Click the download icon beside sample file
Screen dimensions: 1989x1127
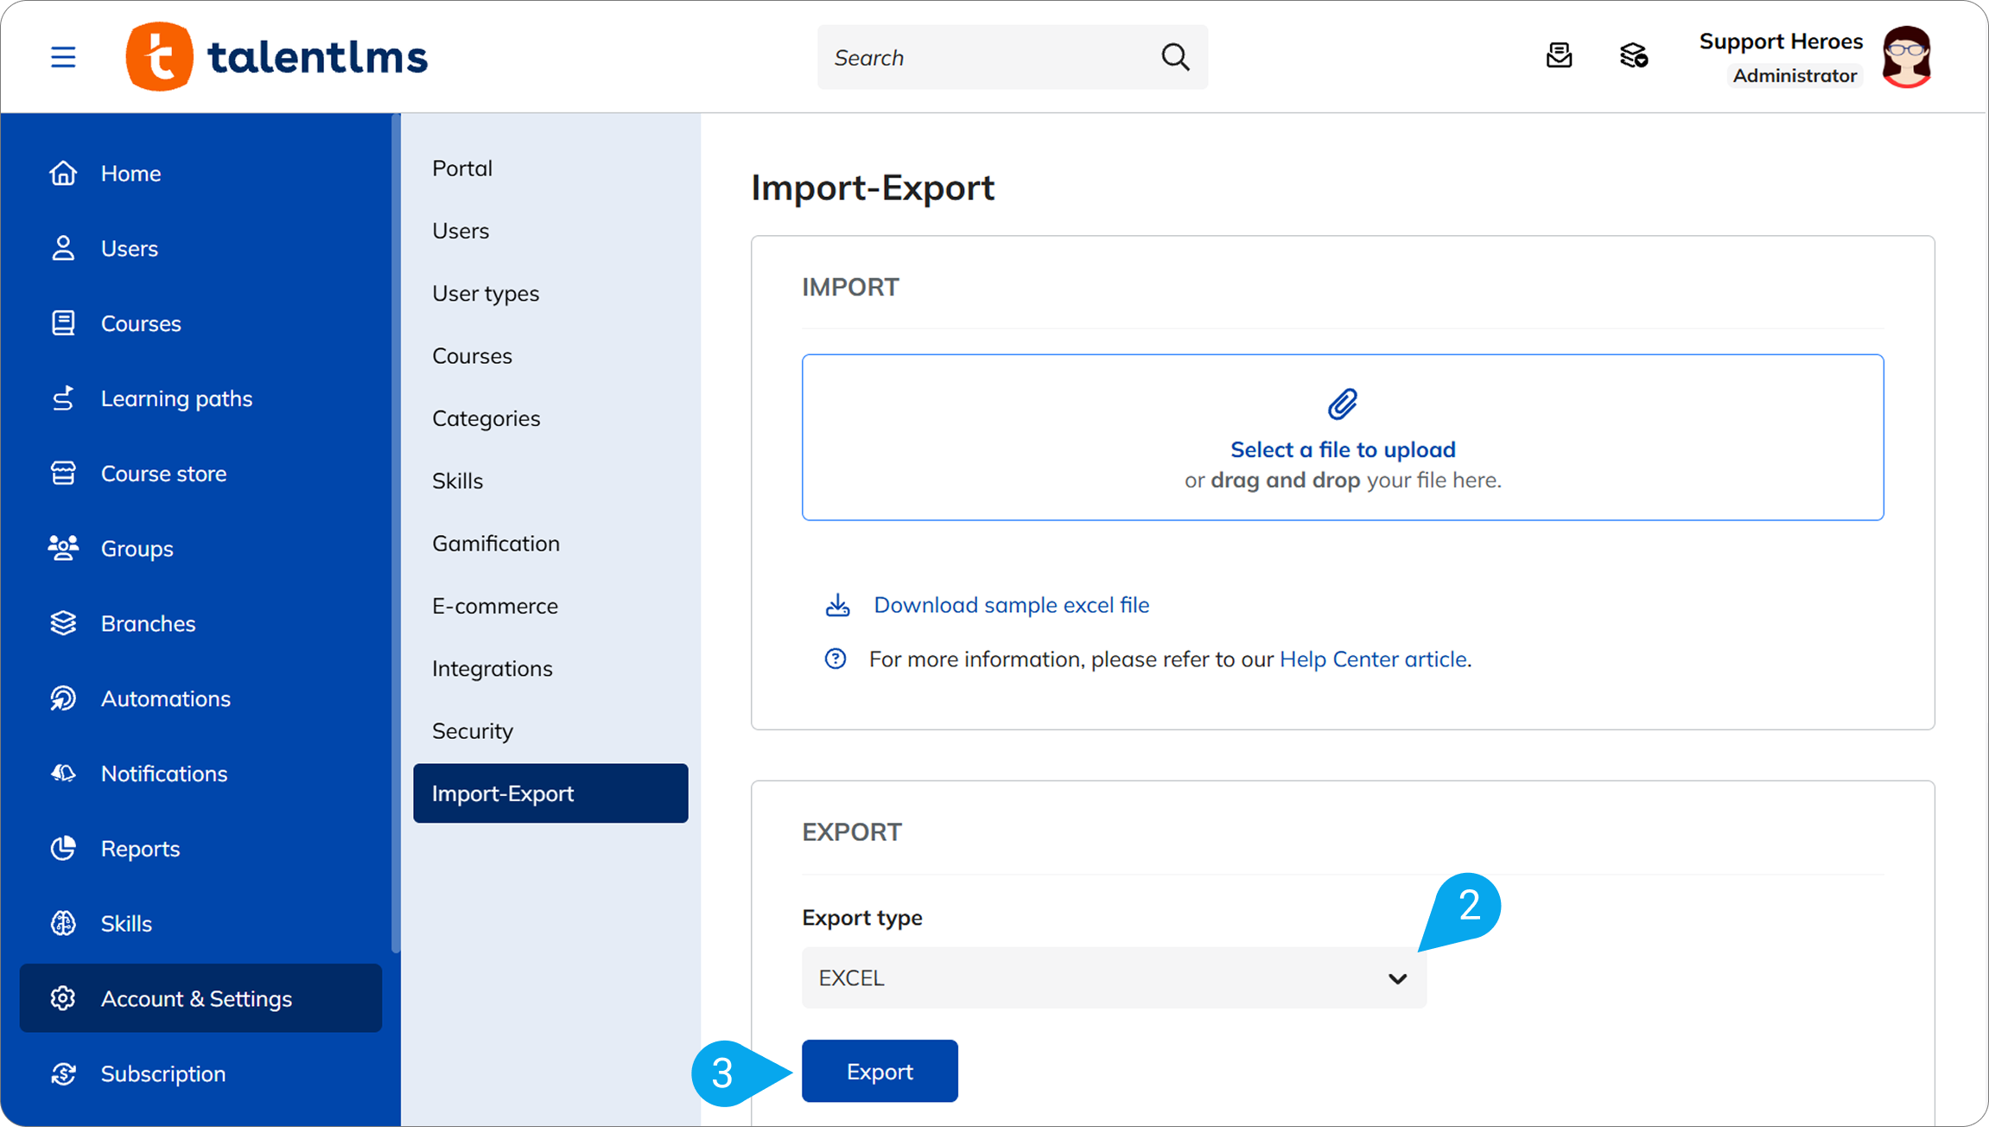point(837,605)
